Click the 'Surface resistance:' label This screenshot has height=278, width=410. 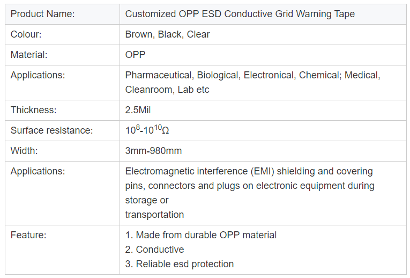tap(51, 130)
